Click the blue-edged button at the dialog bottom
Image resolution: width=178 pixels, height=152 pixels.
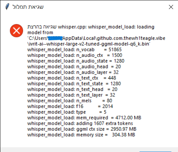(155, 152)
